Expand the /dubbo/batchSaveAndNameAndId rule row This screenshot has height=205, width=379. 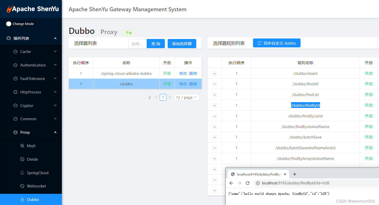coord(214,148)
